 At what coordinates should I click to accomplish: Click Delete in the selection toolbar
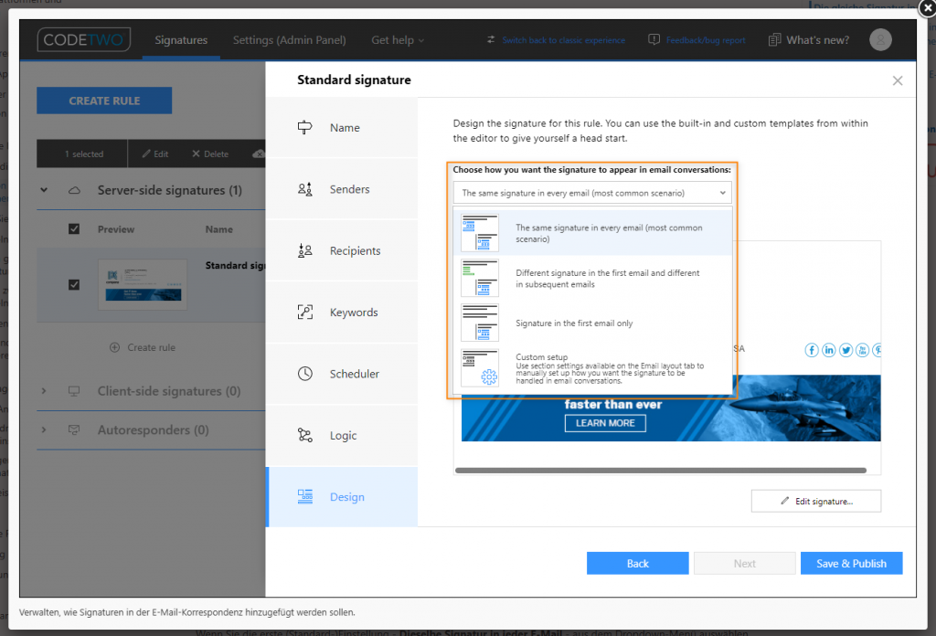tap(210, 154)
